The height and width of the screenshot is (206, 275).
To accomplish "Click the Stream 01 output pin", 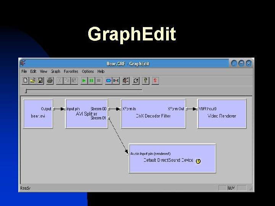I will [x=109, y=118].
